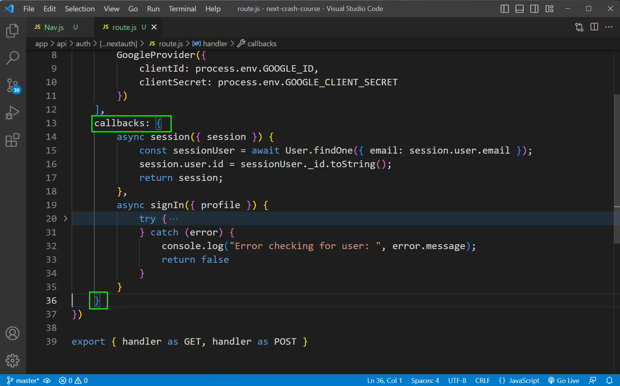This screenshot has height=386, width=620.
Task: Toggle primary side bar layout icon
Action: [x=504, y=9]
